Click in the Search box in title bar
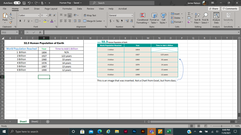 [122, 3]
